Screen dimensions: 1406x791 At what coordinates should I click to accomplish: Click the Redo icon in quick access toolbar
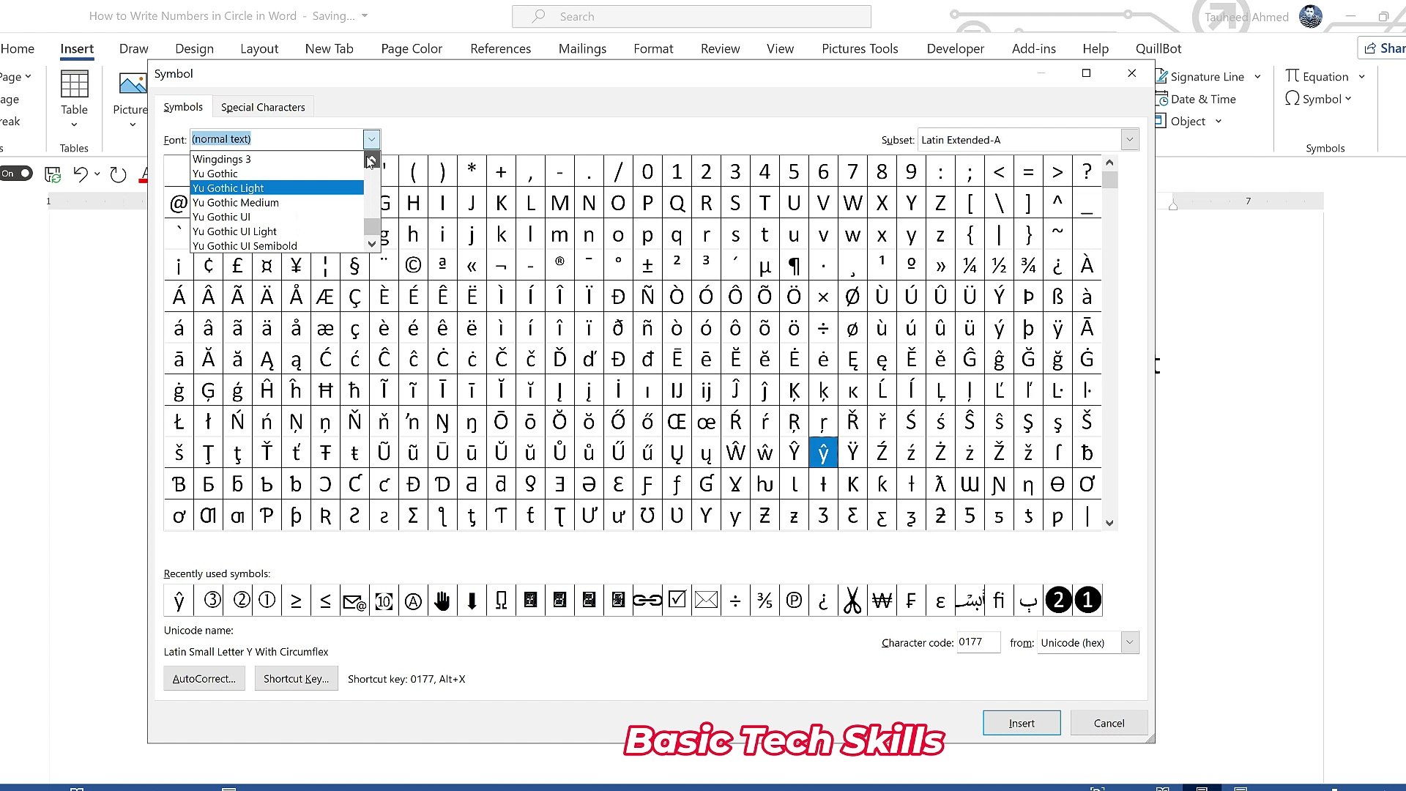118,174
